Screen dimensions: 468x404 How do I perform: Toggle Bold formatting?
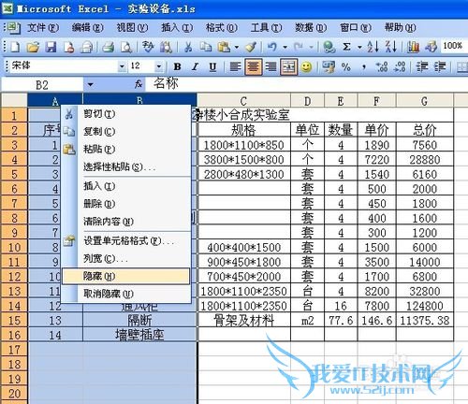[177, 66]
